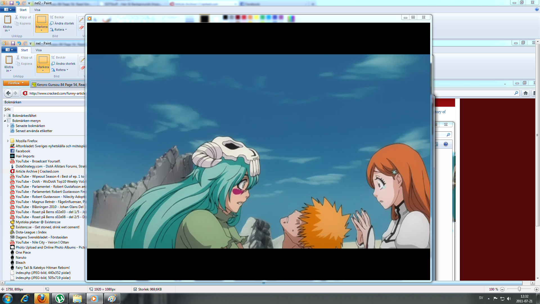The width and height of the screenshot is (540, 304).
Task: Click the volume speaker tray icon
Action: coord(509,299)
